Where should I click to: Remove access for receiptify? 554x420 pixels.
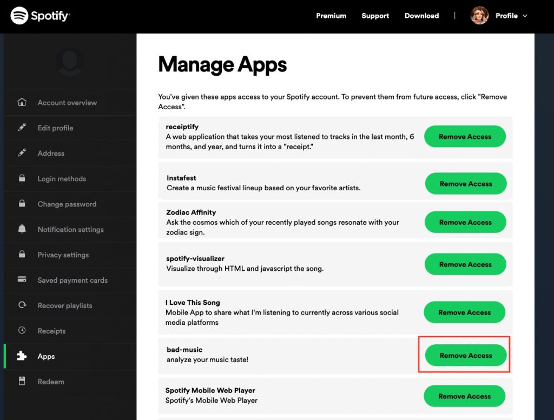pyautogui.click(x=465, y=137)
